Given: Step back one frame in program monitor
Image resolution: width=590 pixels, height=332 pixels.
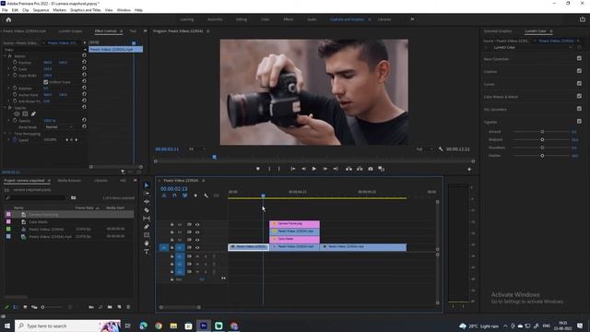Looking at the screenshot, I should pyautogui.click(x=303, y=169).
